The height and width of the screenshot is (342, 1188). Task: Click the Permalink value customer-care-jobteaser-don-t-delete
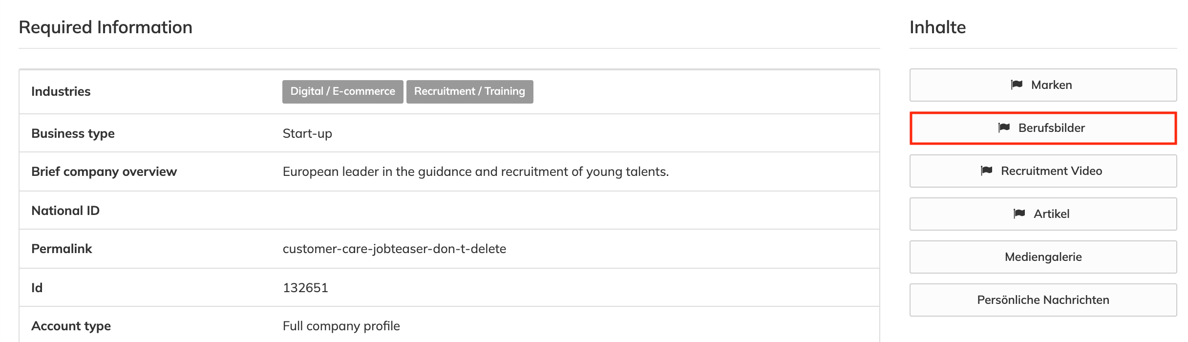[x=395, y=249]
